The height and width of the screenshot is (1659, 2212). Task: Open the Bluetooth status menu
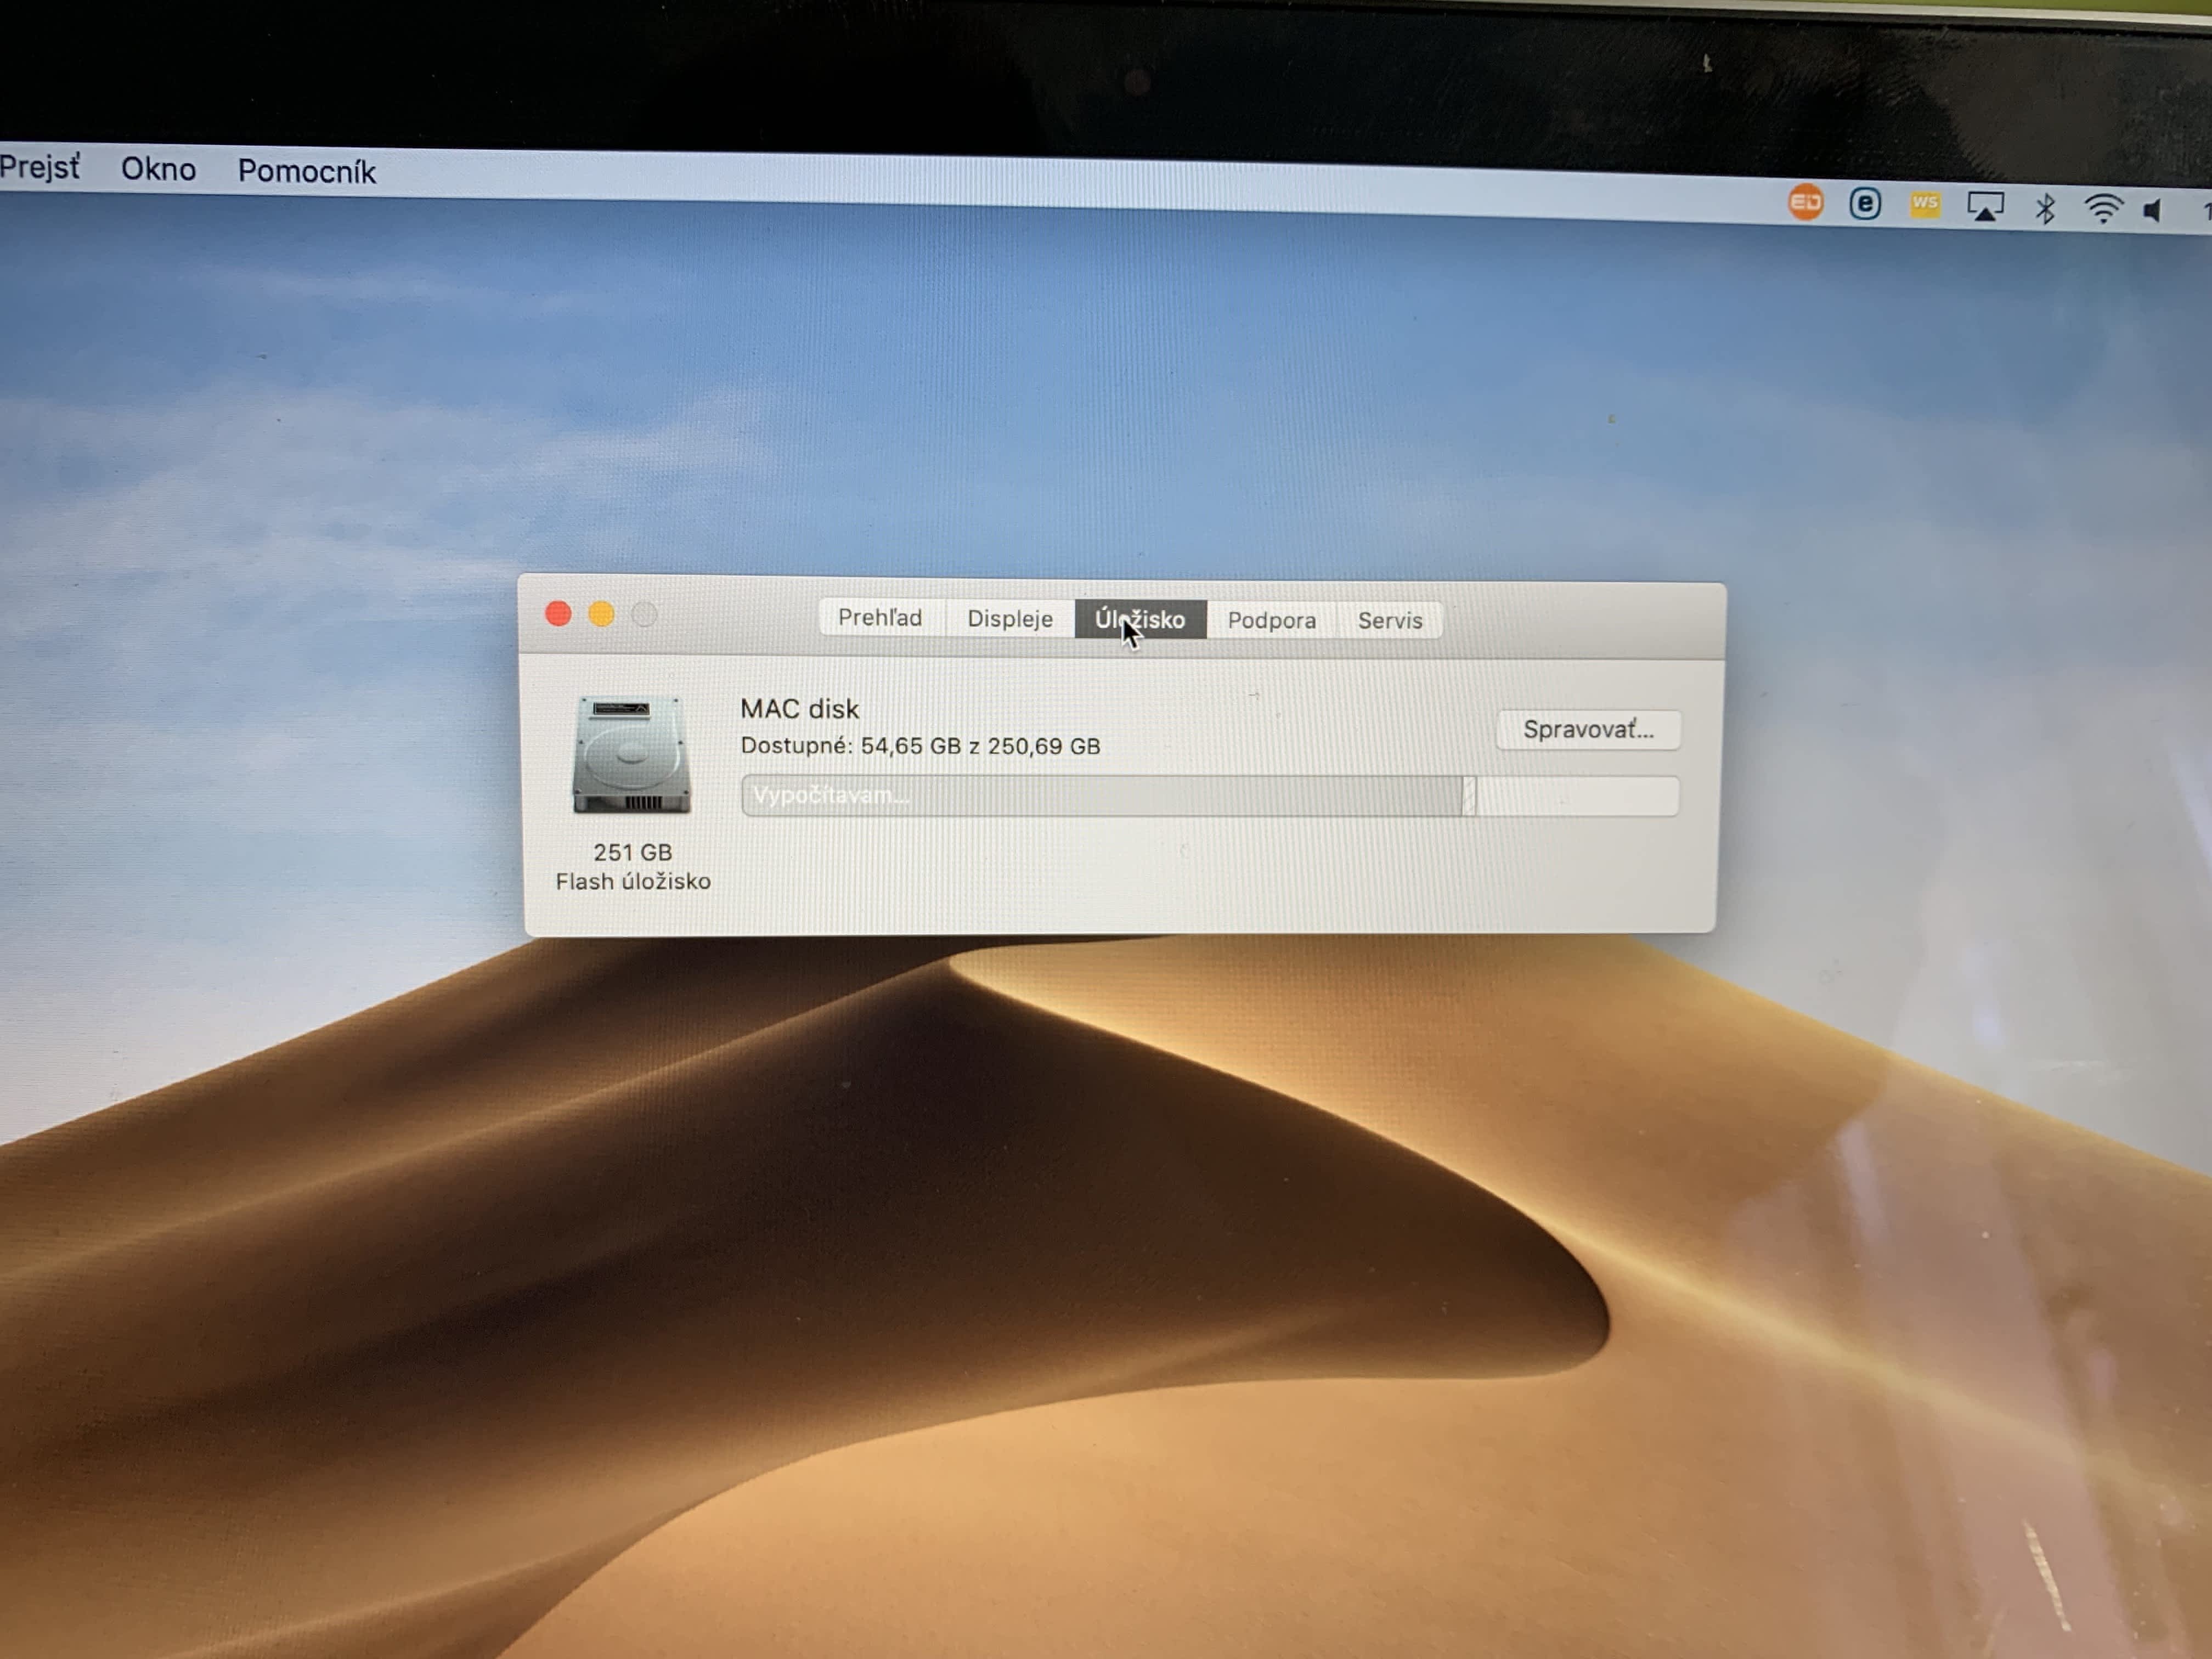pyautogui.click(x=2045, y=208)
